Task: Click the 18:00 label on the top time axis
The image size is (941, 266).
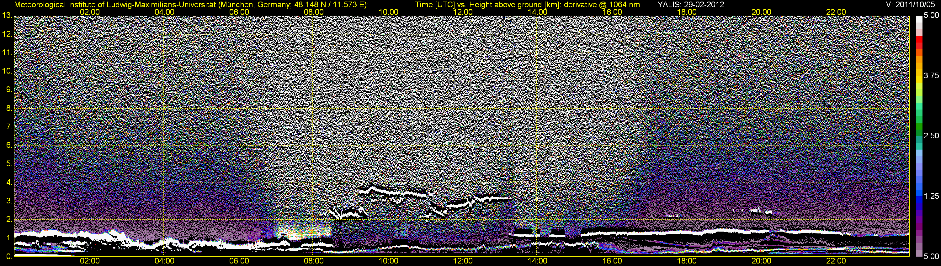Action: click(687, 12)
